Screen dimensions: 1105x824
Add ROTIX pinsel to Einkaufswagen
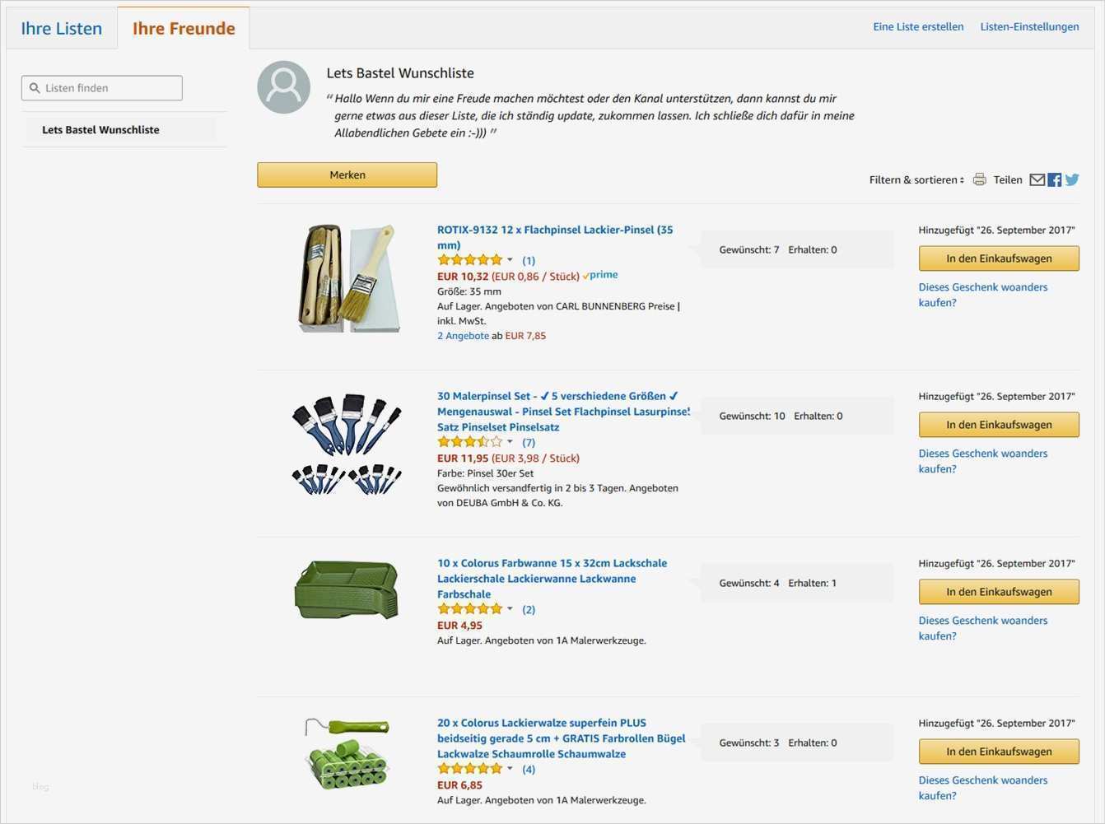(x=998, y=258)
